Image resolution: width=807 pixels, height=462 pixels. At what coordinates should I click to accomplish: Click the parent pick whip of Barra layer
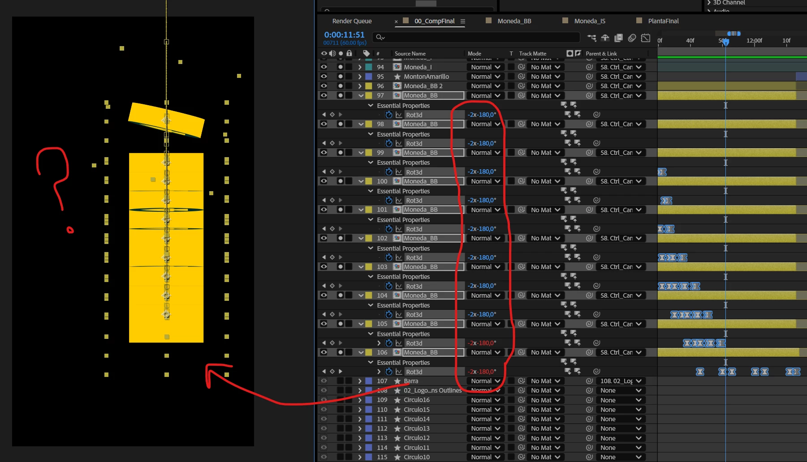[x=589, y=381]
